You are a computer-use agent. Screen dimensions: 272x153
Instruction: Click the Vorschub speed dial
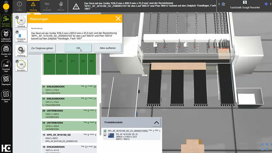pyautogui.click(x=21, y=21)
